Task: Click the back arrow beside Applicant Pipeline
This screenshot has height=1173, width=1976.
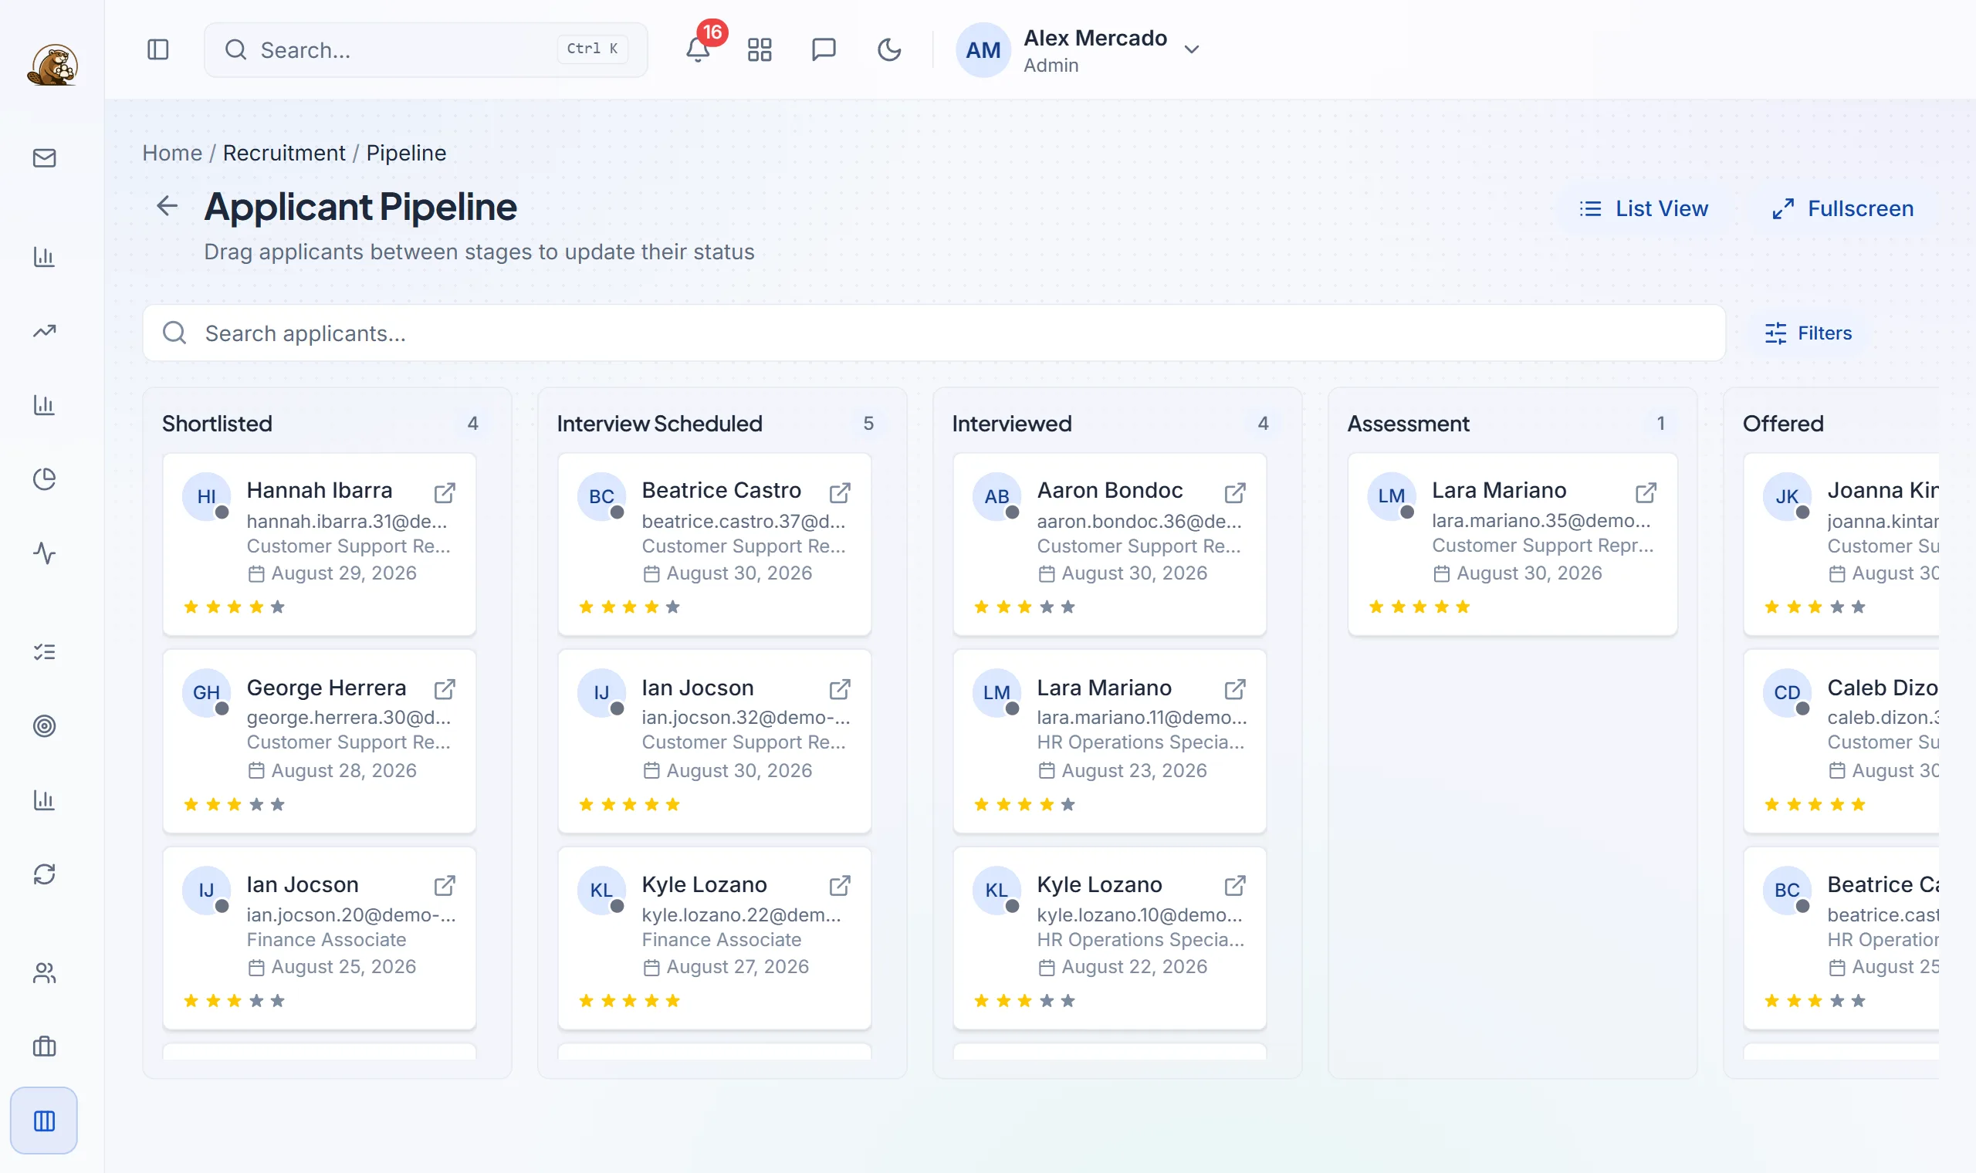Action: (167, 206)
